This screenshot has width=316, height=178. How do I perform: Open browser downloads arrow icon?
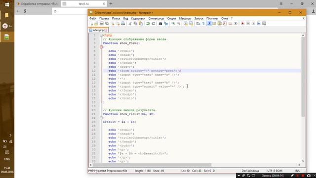coord(313,11)
